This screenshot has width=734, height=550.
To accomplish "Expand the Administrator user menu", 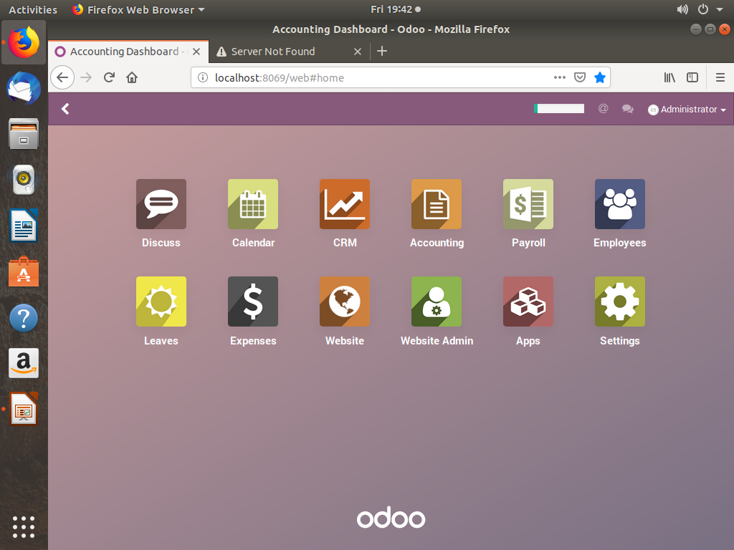I will point(687,110).
